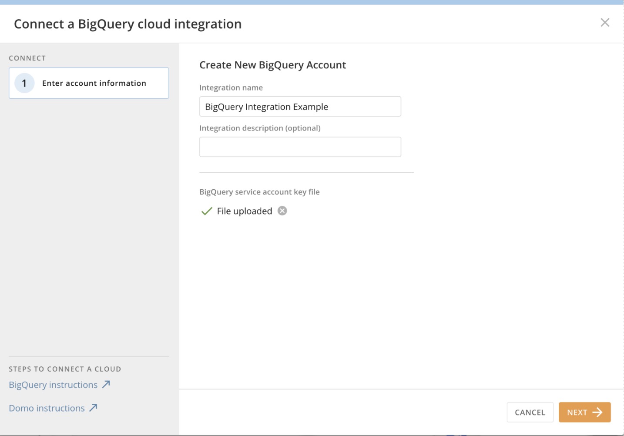Click the dialog title Connect a BigQuery cloud integration
624x436 pixels.
(x=127, y=24)
